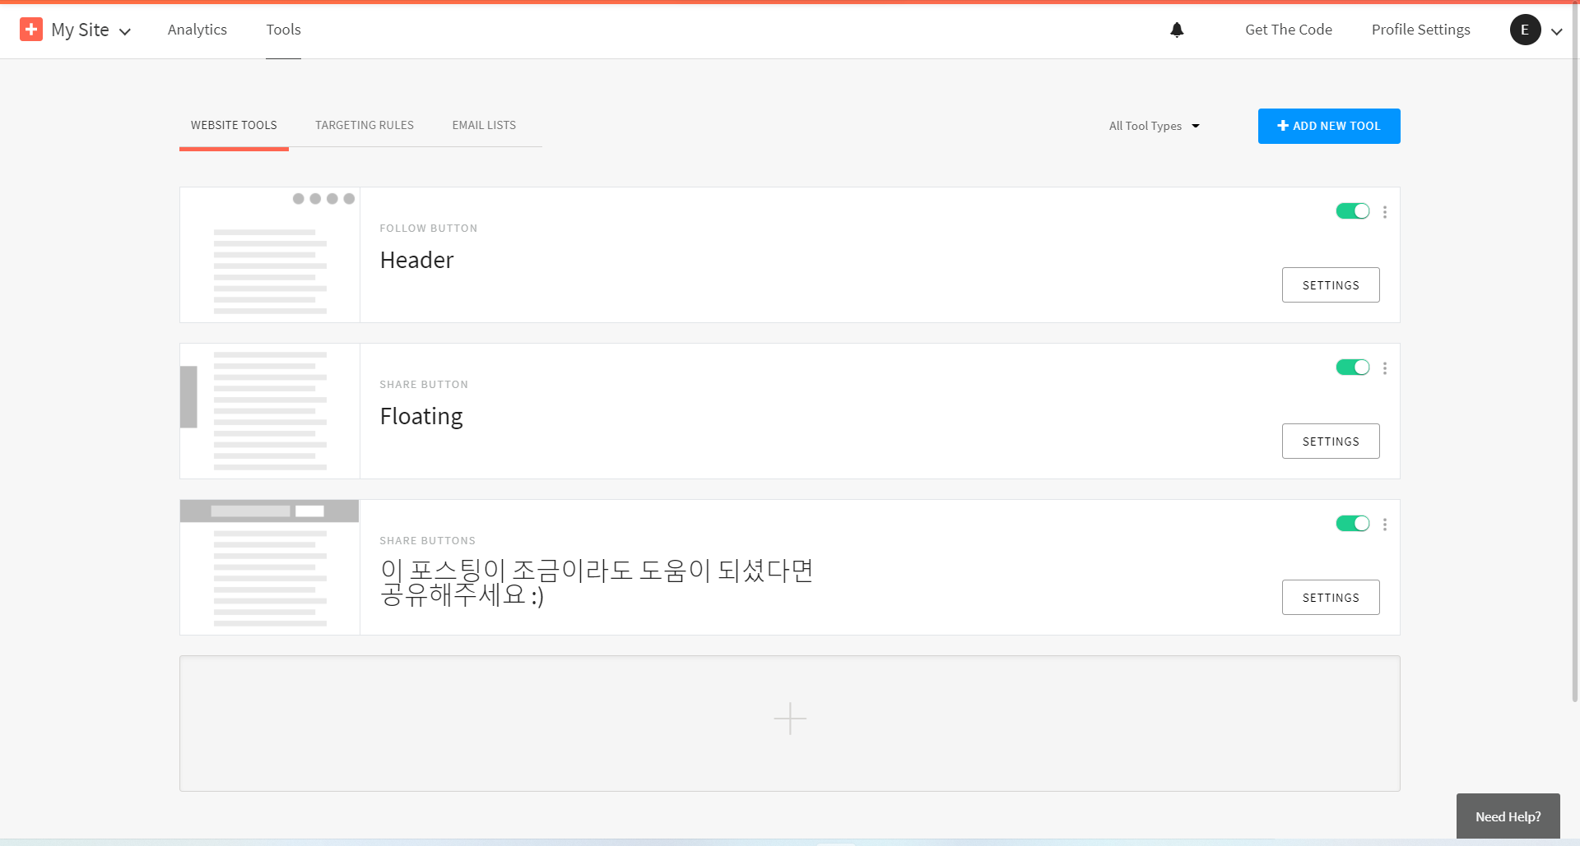Switch to Targeting Rules tab
Screen dimensions: 1580x846
point(365,125)
